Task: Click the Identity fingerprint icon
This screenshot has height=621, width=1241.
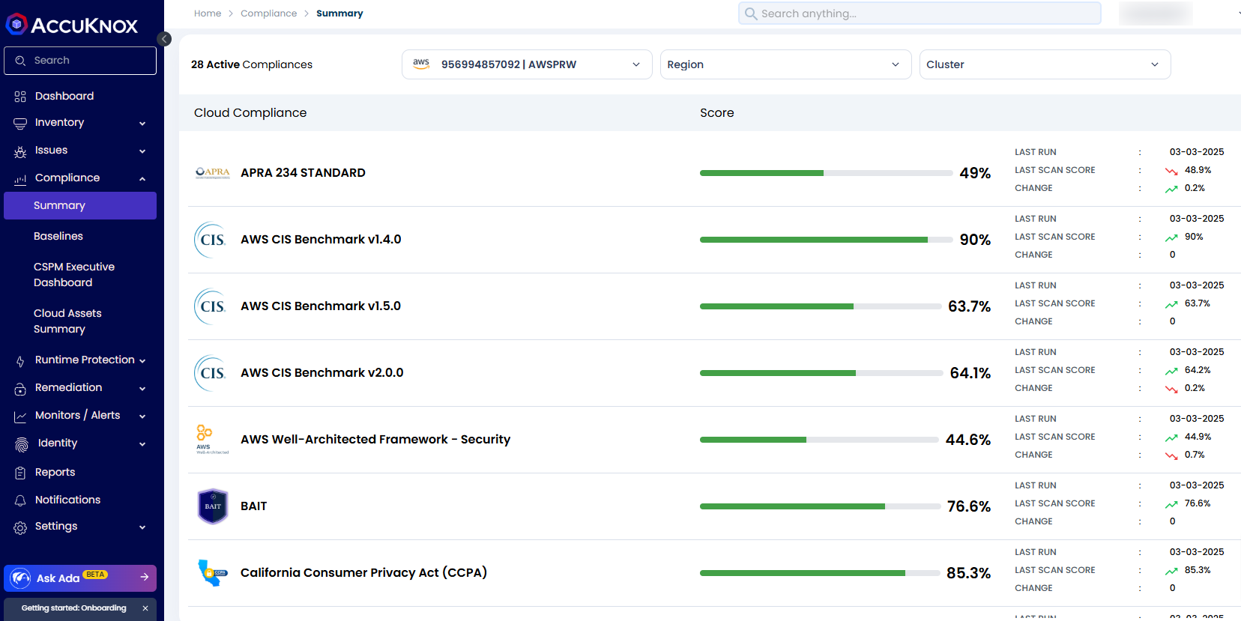Action: point(22,444)
